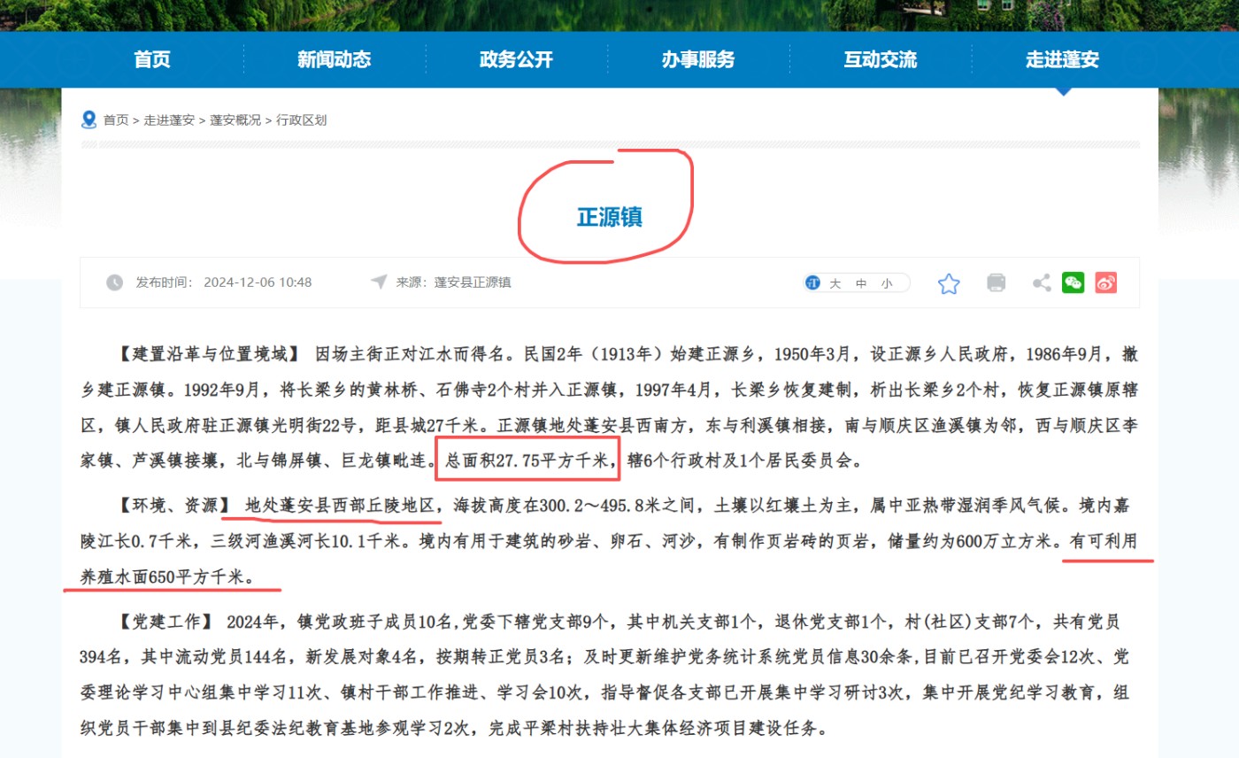The width and height of the screenshot is (1239, 758).
Task: Follow the 行政区划 breadcrumb link
Action: click(301, 120)
